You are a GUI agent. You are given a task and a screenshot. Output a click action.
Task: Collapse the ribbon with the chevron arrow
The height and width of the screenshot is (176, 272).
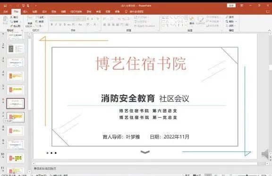point(269,31)
